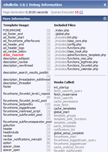
Task: Click the FORUMHOME template name
Action: [x=12, y=30]
